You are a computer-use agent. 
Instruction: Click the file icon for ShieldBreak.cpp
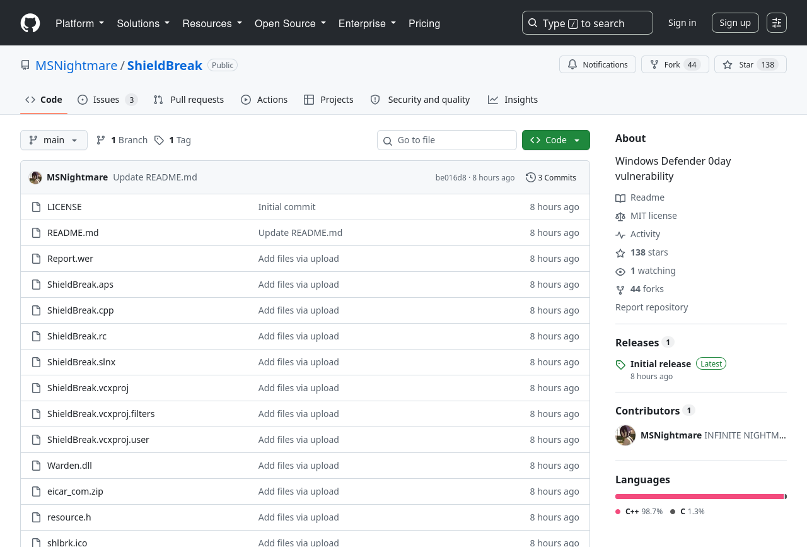coord(37,310)
